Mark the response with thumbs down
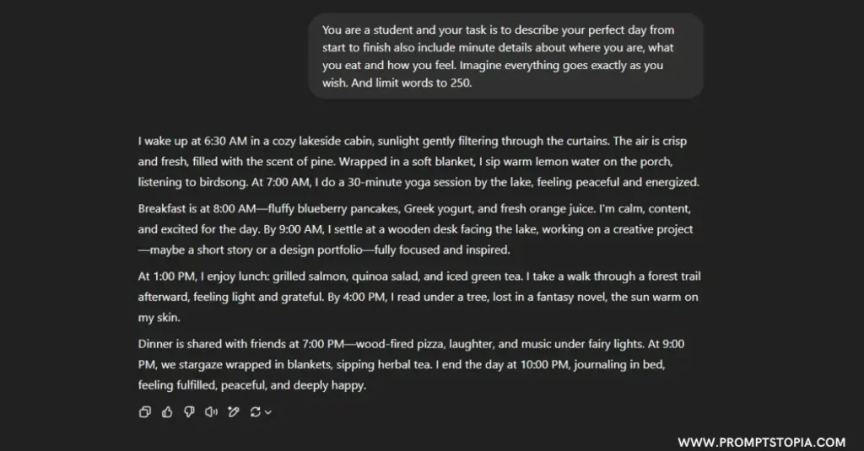 [189, 412]
